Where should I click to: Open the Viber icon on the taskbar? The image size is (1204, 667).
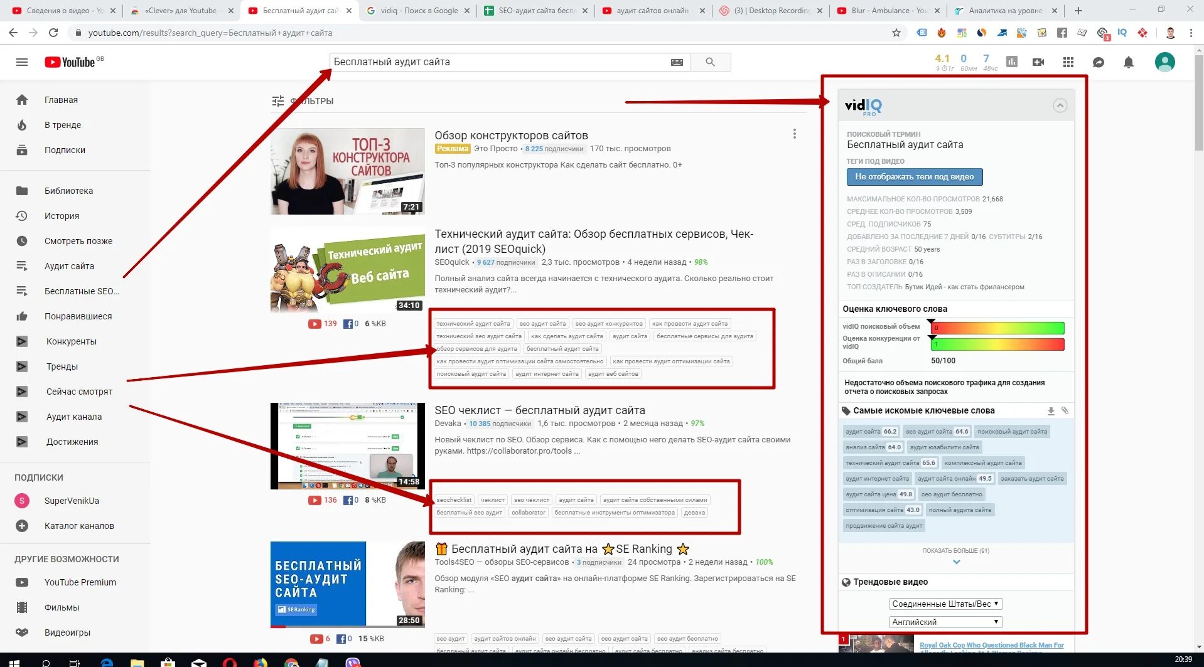(x=353, y=662)
